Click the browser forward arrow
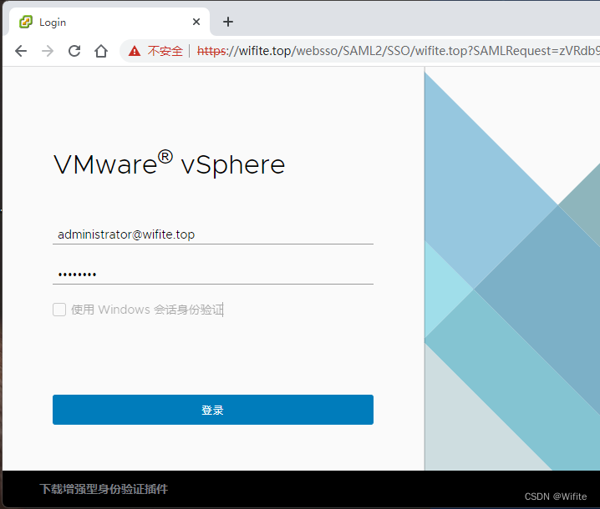Viewport: 600px width, 509px height. point(48,51)
